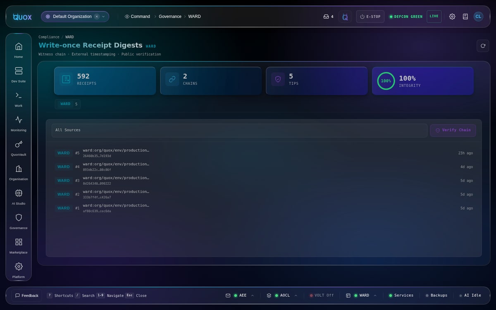Open the inbox showing 4 notifications
The image size is (496, 310).
click(x=328, y=17)
